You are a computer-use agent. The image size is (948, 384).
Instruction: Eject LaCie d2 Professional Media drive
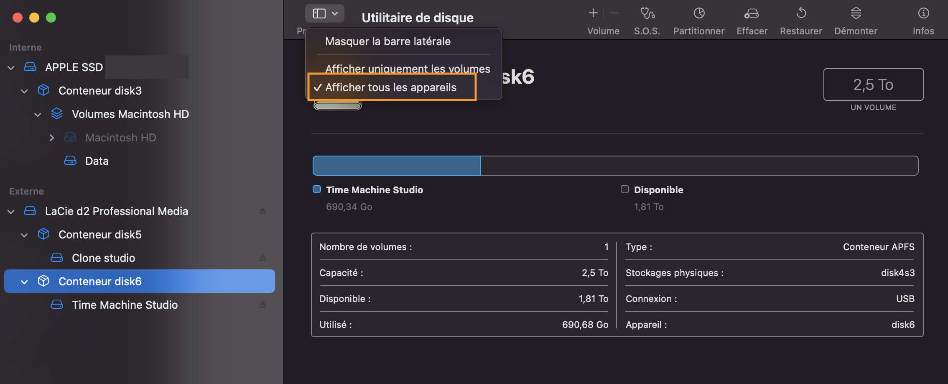point(262,211)
